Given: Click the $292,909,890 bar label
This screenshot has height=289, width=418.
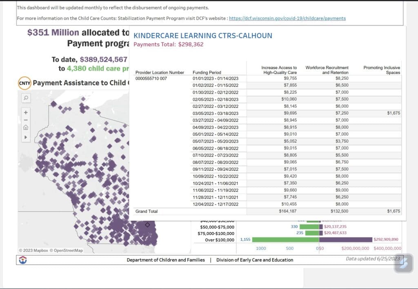Looking at the screenshot, I should click(386, 240).
